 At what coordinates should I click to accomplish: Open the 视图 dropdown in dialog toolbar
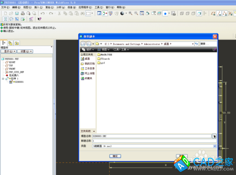103,49
